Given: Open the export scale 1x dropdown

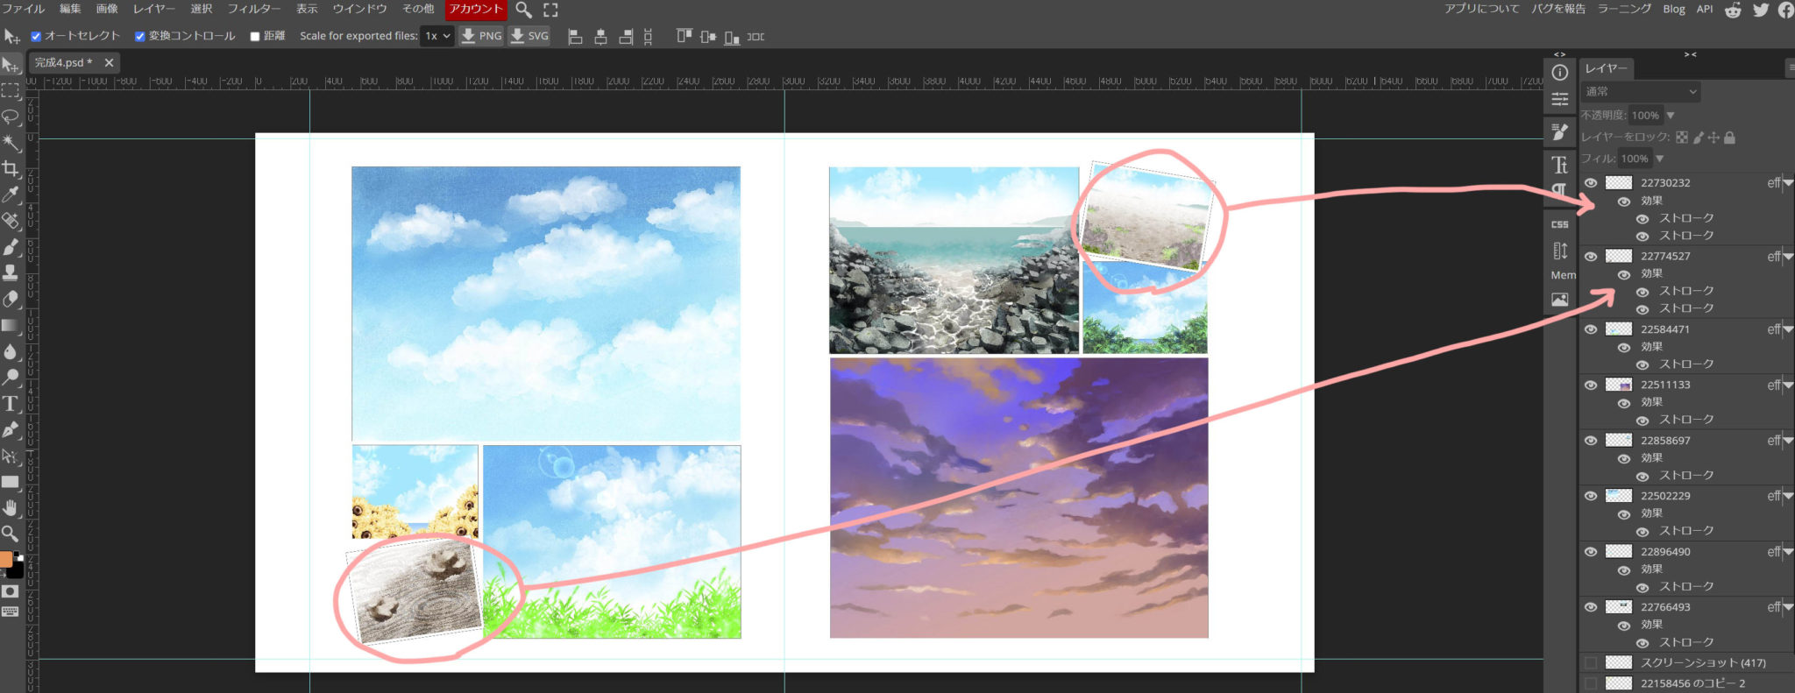Looking at the screenshot, I should point(437,36).
